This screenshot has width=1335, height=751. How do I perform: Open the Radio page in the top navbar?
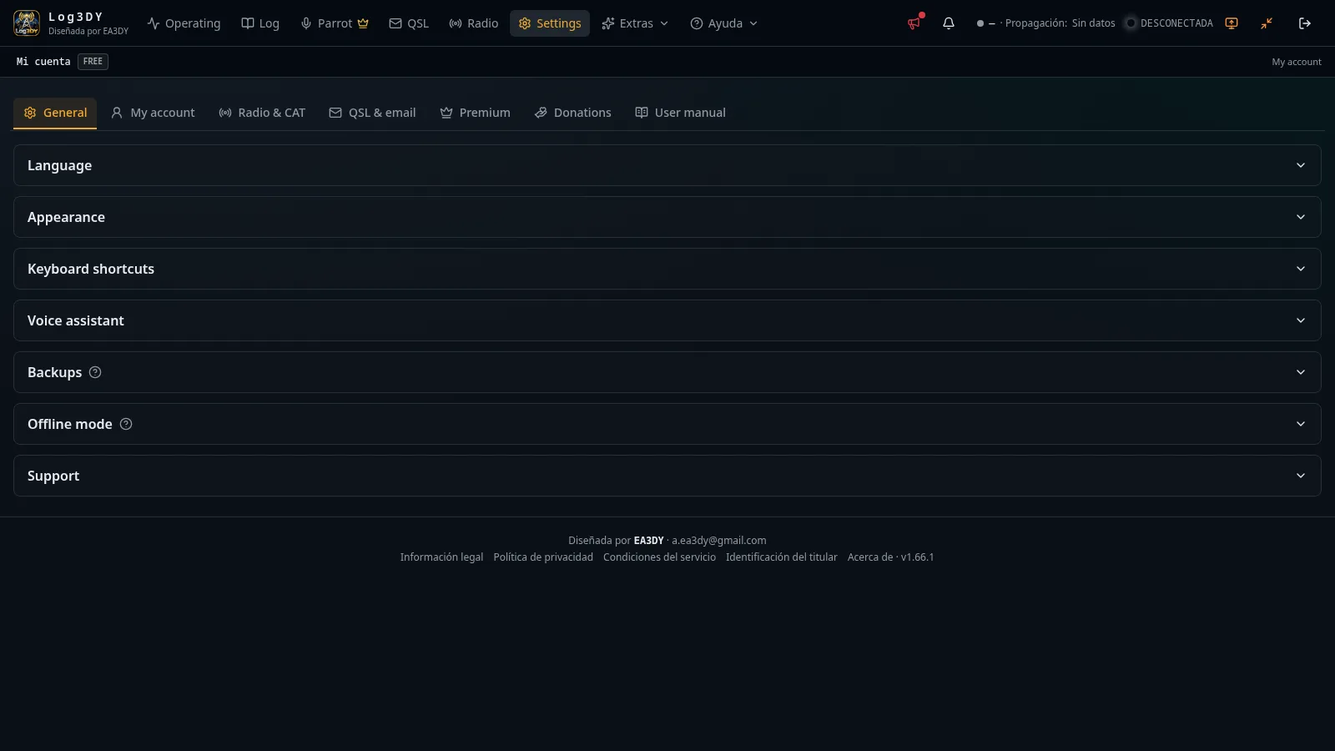coord(474,23)
